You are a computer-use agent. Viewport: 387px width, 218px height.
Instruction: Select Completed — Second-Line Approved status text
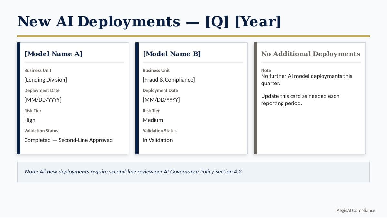tap(68, 140)
